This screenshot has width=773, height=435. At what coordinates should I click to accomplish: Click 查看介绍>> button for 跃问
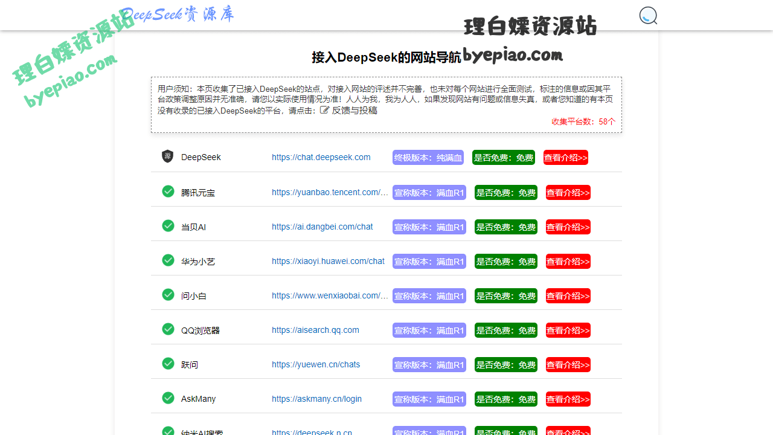568,365
